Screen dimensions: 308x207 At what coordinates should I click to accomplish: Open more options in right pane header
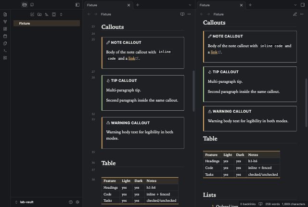click(302, 14)
